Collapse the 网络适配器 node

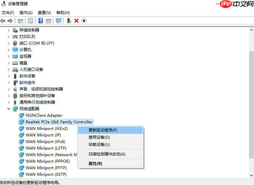pos(9,109)
